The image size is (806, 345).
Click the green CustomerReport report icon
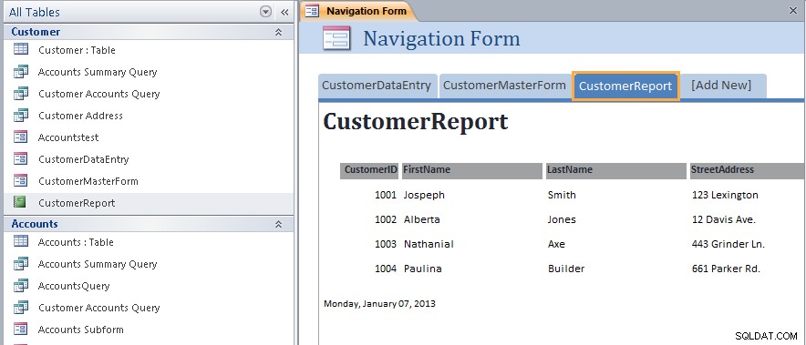pyautogui.click(x=20, y=202)
